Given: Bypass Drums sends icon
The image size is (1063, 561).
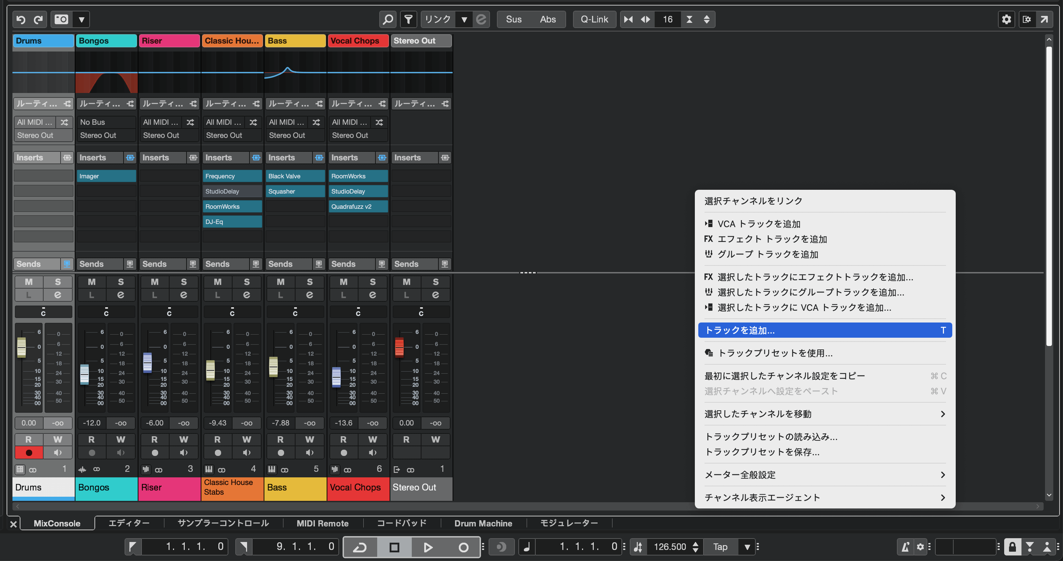Looking at the screenshot, I should 67,264.
